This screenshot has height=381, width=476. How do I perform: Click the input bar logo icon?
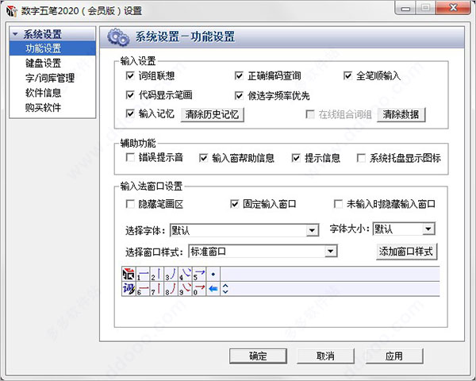point(129,274)
